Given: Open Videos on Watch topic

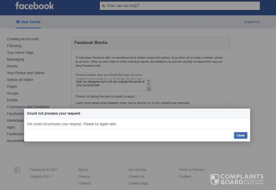Looking at the screenshot, I should (20, 80).
